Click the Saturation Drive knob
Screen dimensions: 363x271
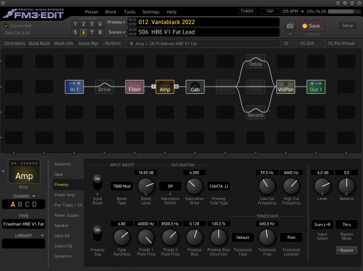tap(194, 186)
